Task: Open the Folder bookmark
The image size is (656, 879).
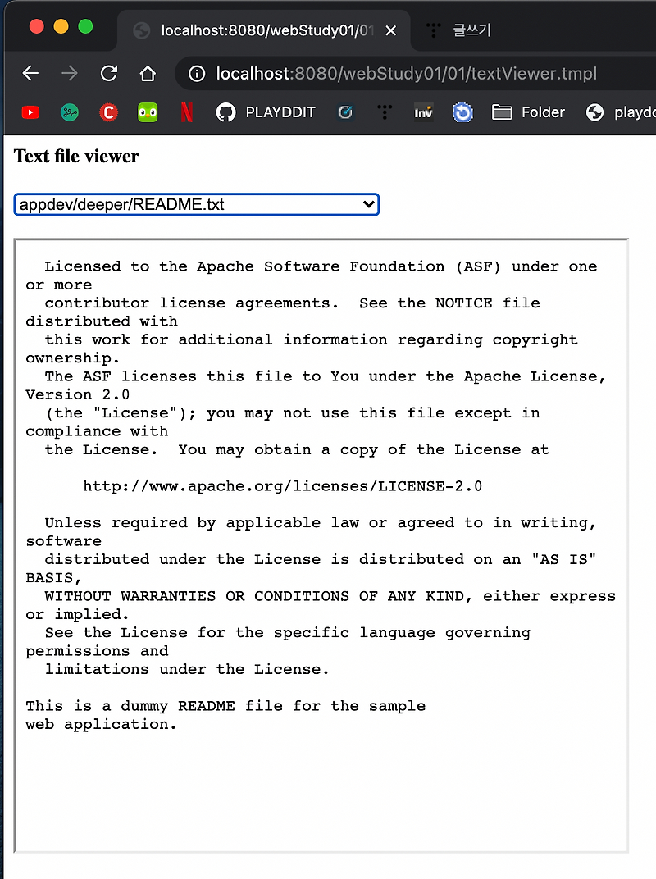Action: [527, 112]
